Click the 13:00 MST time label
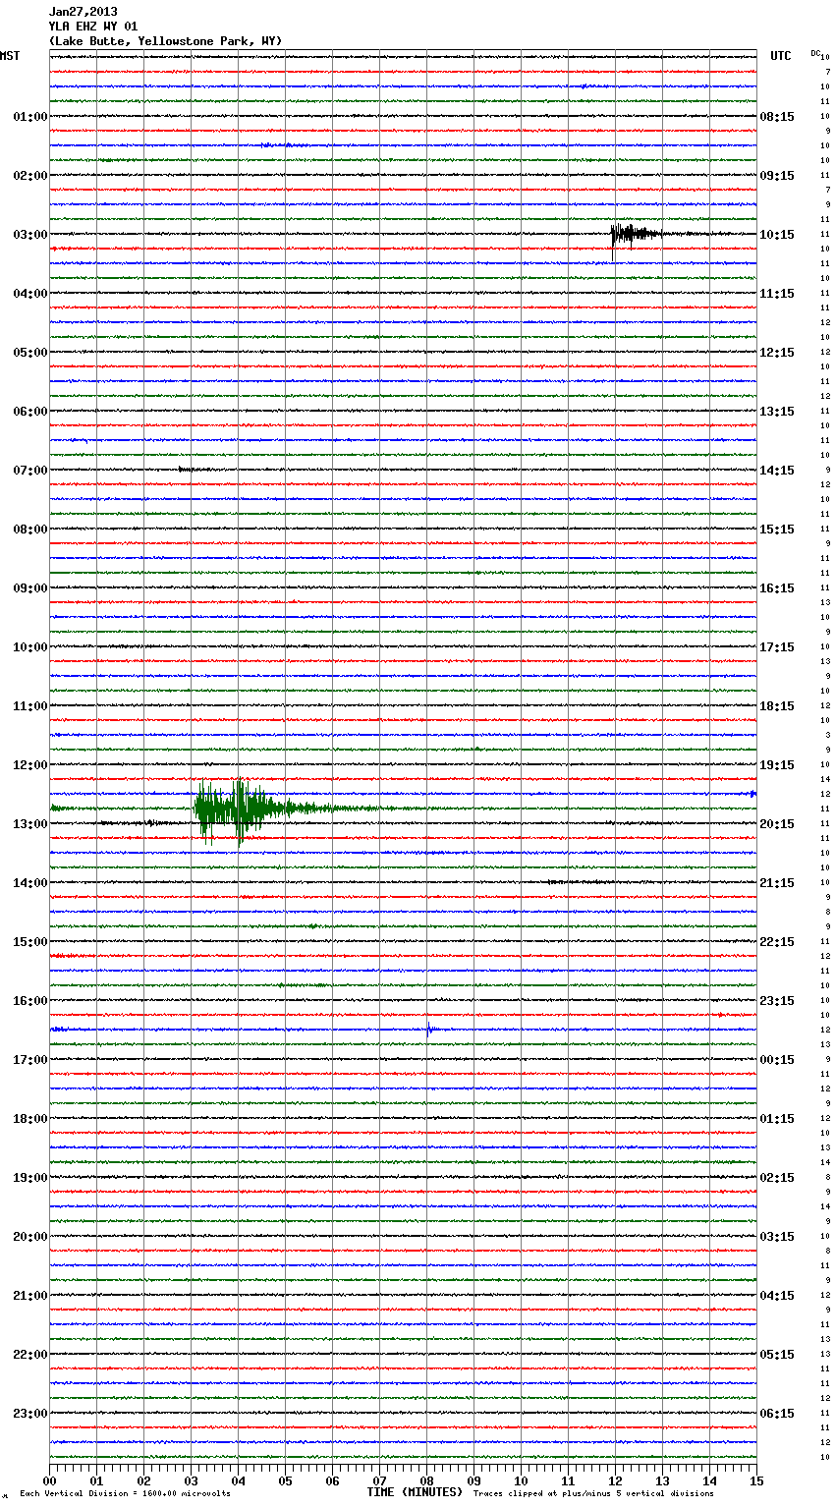The image size is (835, 1507). [x=30, y=824]
